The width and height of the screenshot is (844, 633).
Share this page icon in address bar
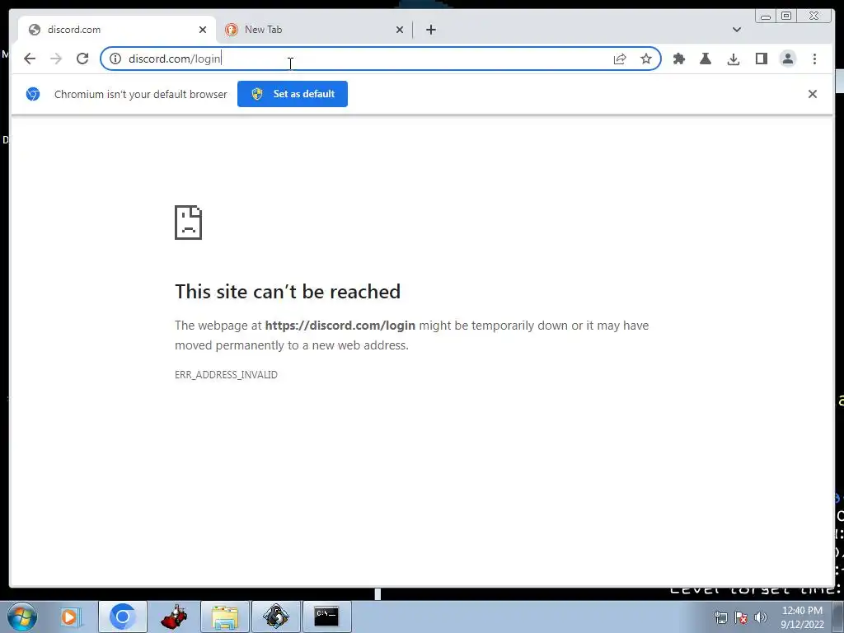[x=620, y=59]
